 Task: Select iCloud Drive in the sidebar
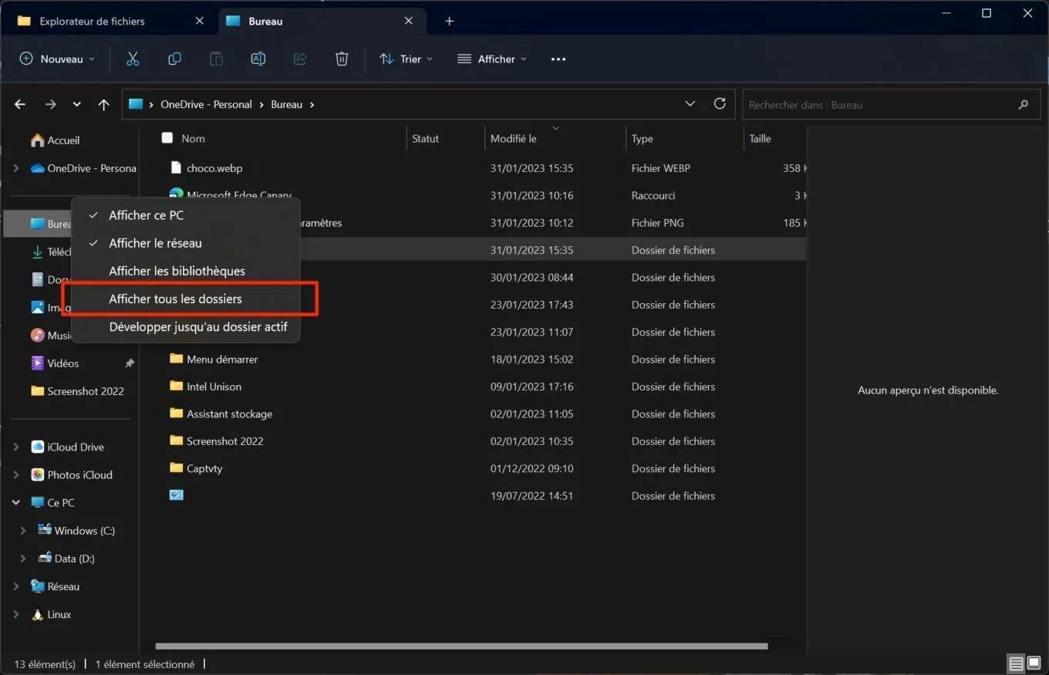click(x=67, y=447)
